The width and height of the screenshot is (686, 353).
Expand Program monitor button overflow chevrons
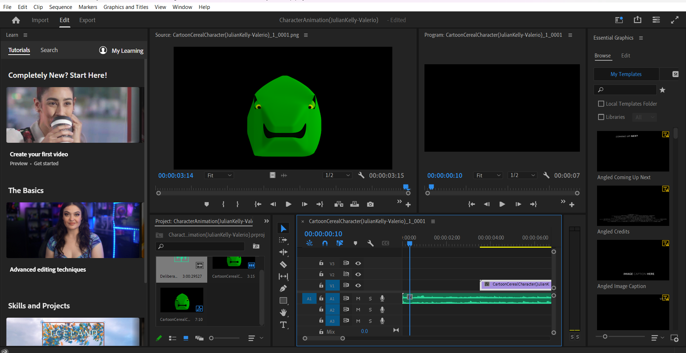(x=563, y=202)
